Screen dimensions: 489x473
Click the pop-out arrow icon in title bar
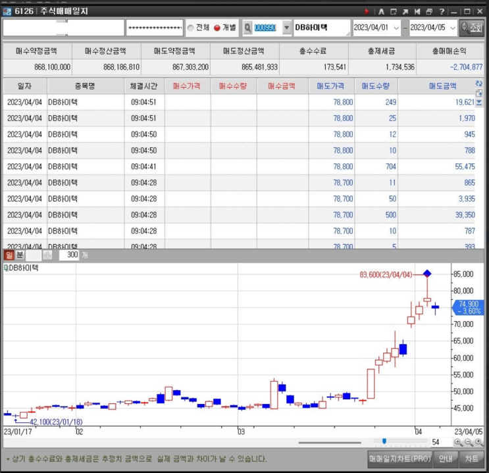click(x=405, y=11)
